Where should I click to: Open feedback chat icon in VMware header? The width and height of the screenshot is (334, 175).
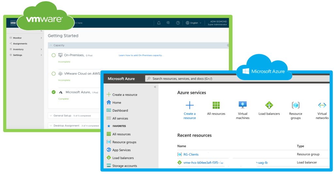(x=168, y=22)
